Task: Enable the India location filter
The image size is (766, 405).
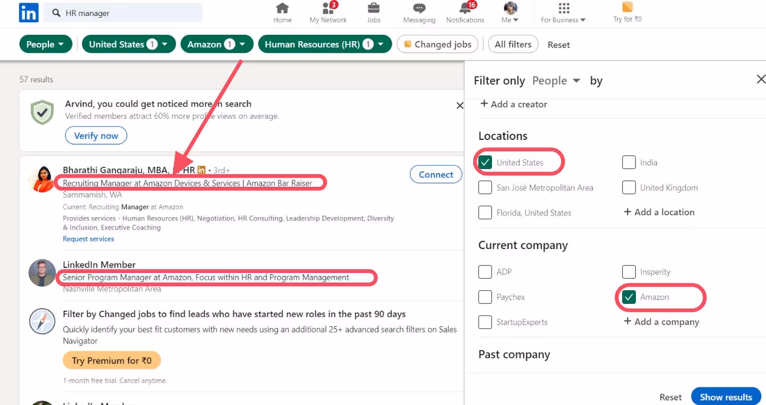Action: 629,162
